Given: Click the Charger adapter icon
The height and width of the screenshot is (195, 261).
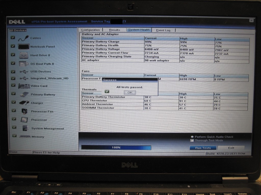Looking at the screenshot, I should tap(24, 103).
